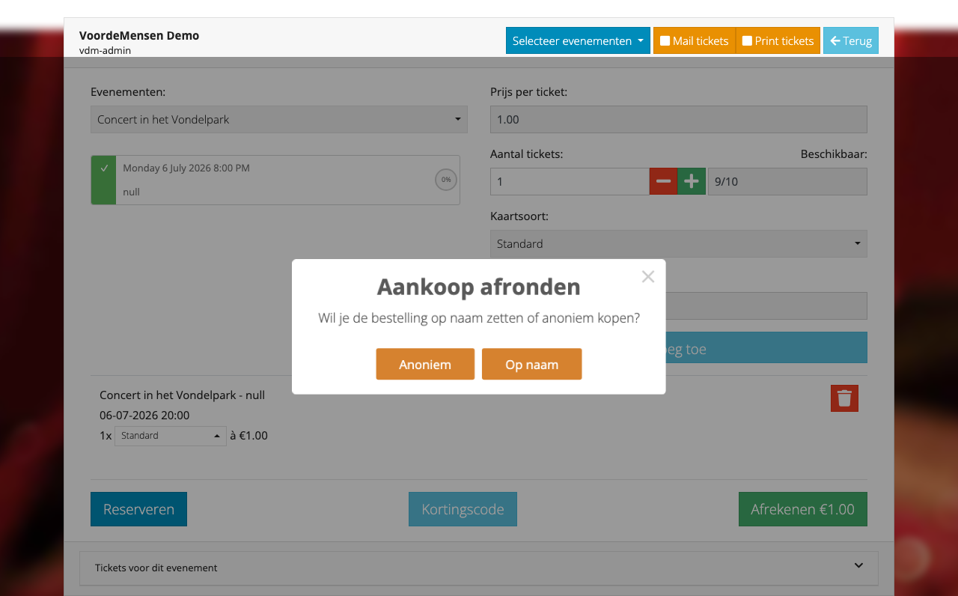The height and width of the screenshot is (596, 958).
Task: Click the ticket icon on Mail tickets button
Action: pos(665,41)
